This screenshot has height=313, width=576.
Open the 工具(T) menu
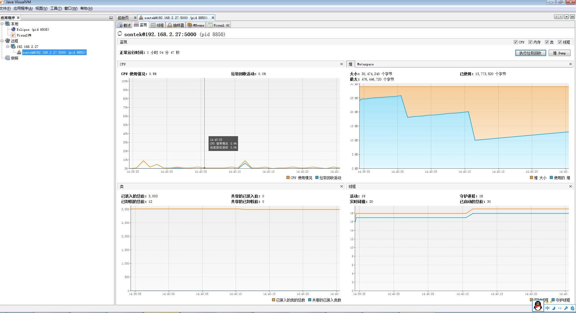[56, 8]
